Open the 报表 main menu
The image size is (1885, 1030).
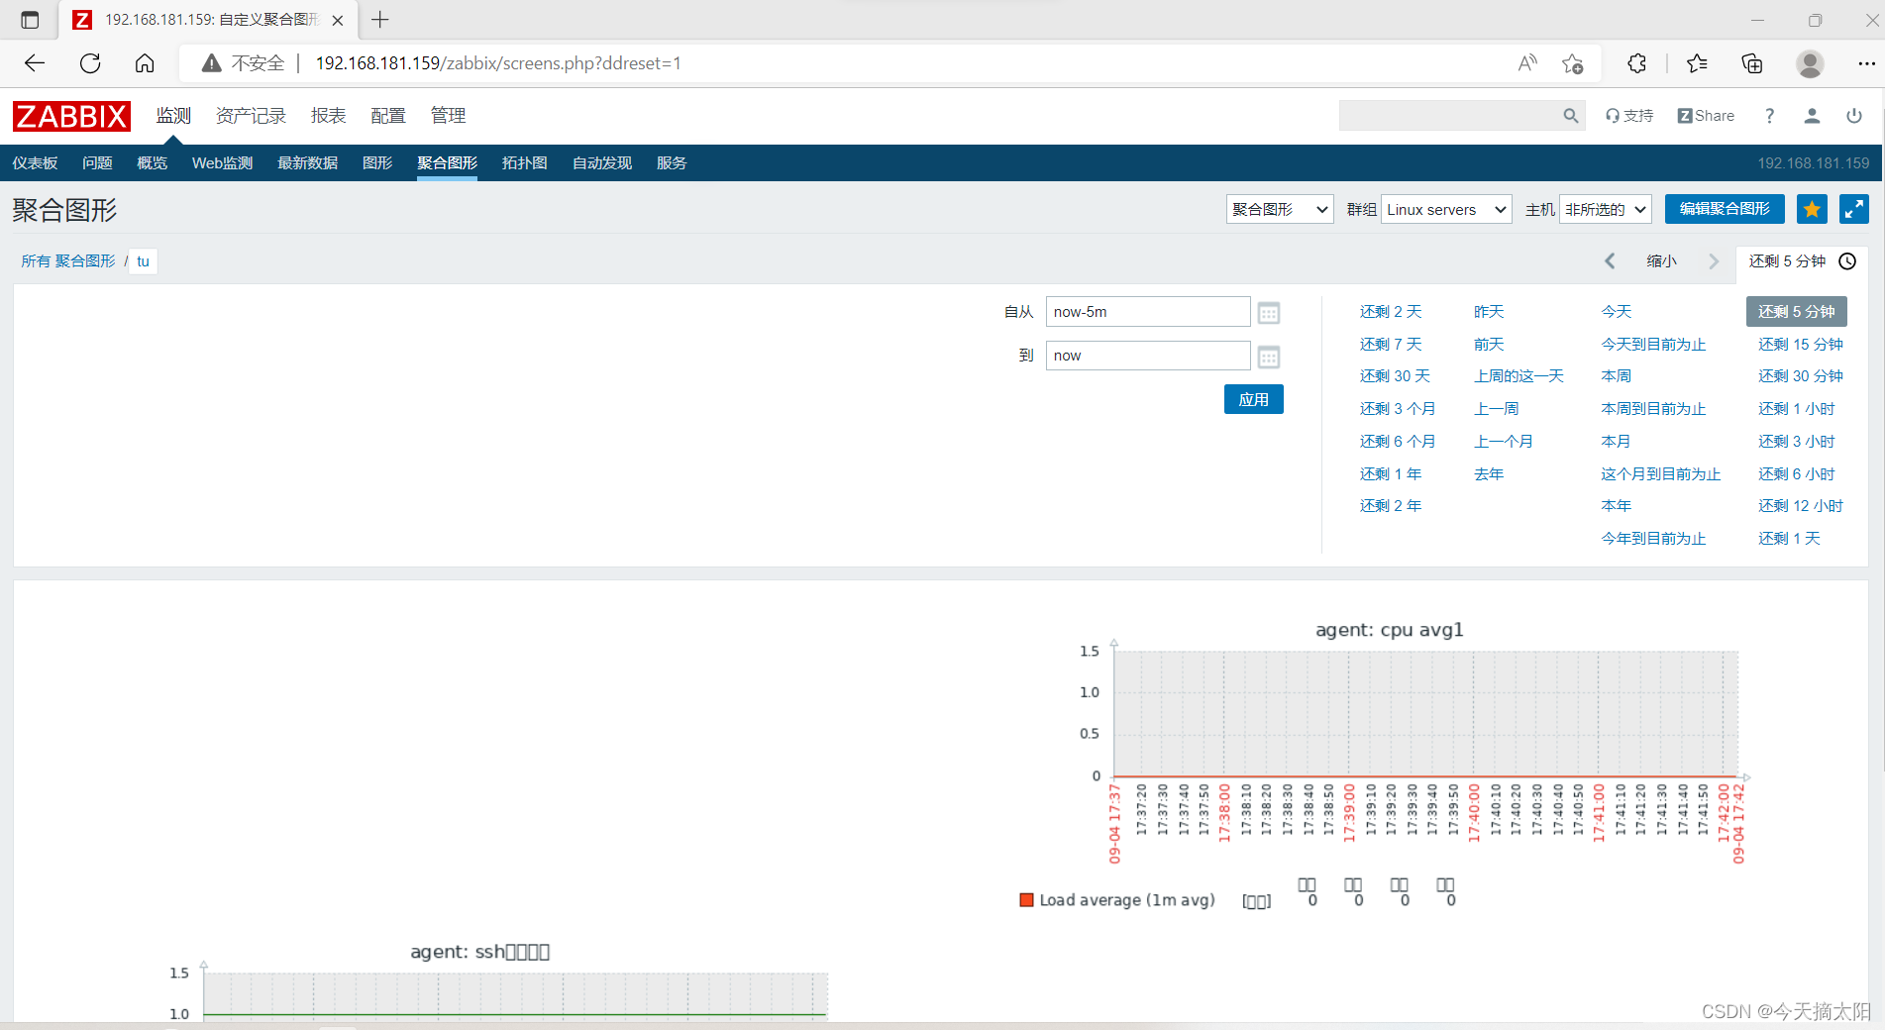click(x=328, y=116)
